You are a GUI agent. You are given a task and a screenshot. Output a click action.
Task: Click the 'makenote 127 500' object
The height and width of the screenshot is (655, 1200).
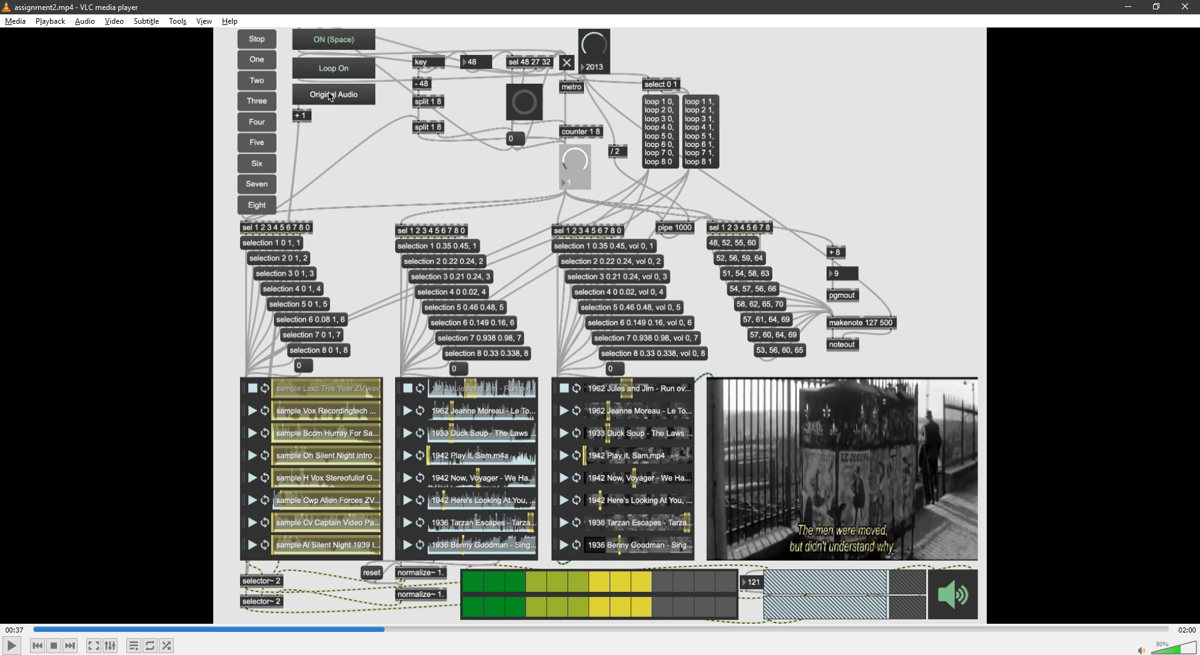click(x=860, y=322)
